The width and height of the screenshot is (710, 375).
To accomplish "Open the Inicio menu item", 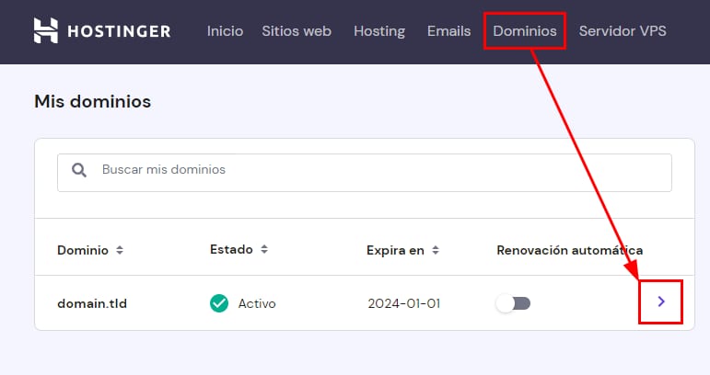I will 225,31.
